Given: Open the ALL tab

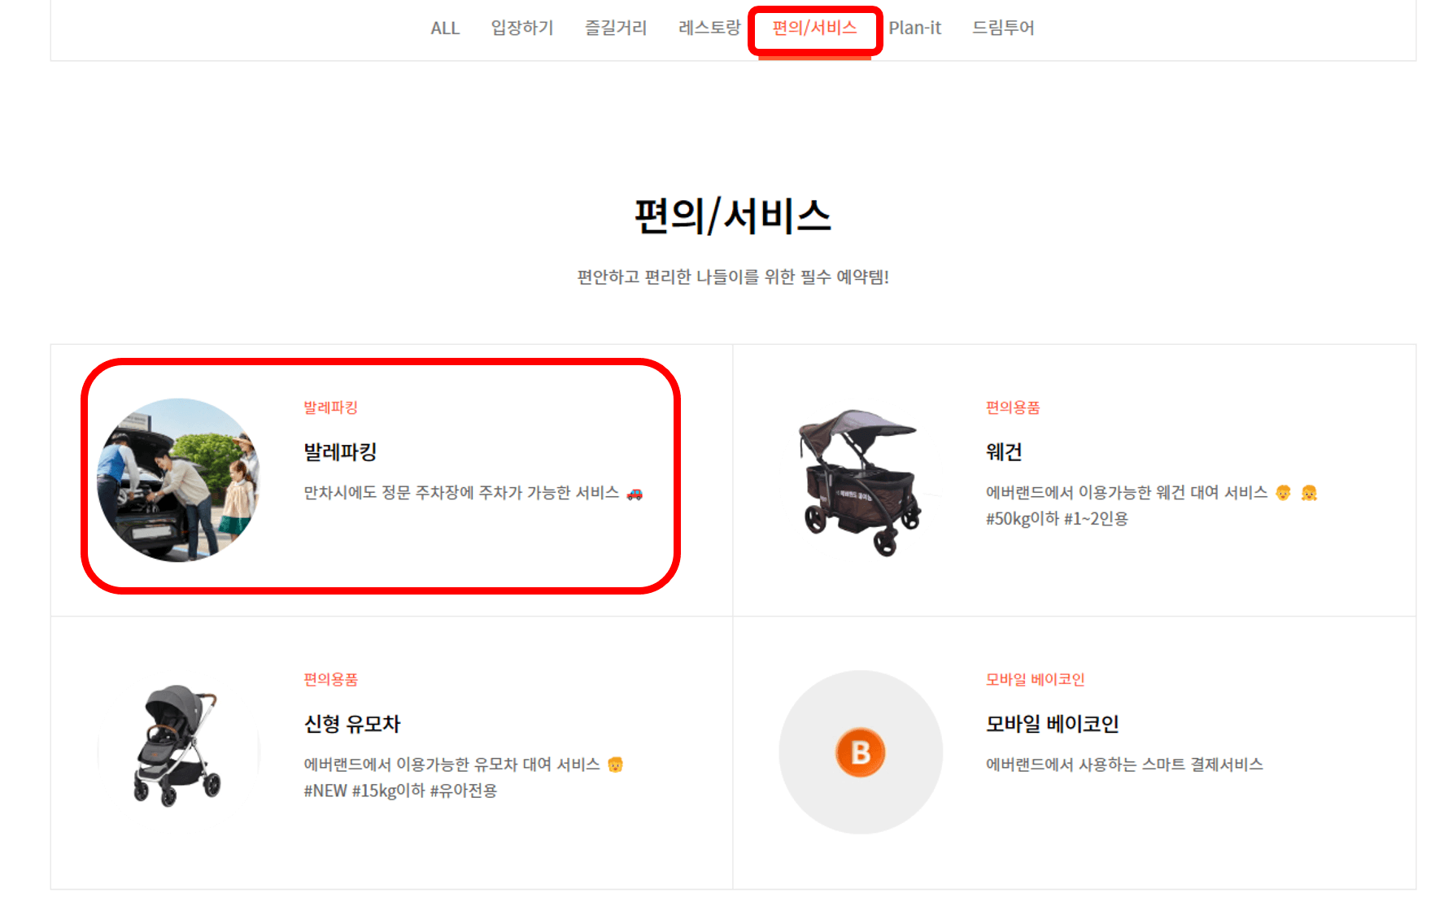Looking at the screenshot, I should coord(445,28).
